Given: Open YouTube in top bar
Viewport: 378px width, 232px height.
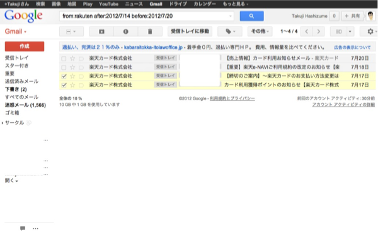Looking at the screenshot, I should 108,4.
